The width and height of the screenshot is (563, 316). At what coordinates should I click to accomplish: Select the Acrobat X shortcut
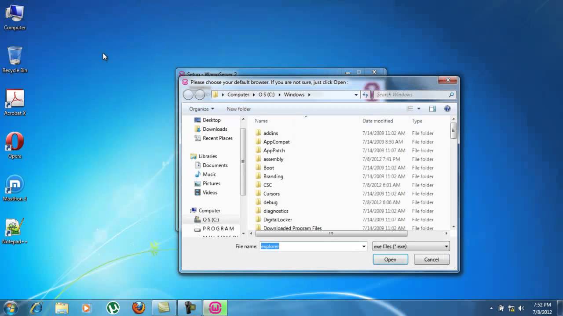[15, 102]
